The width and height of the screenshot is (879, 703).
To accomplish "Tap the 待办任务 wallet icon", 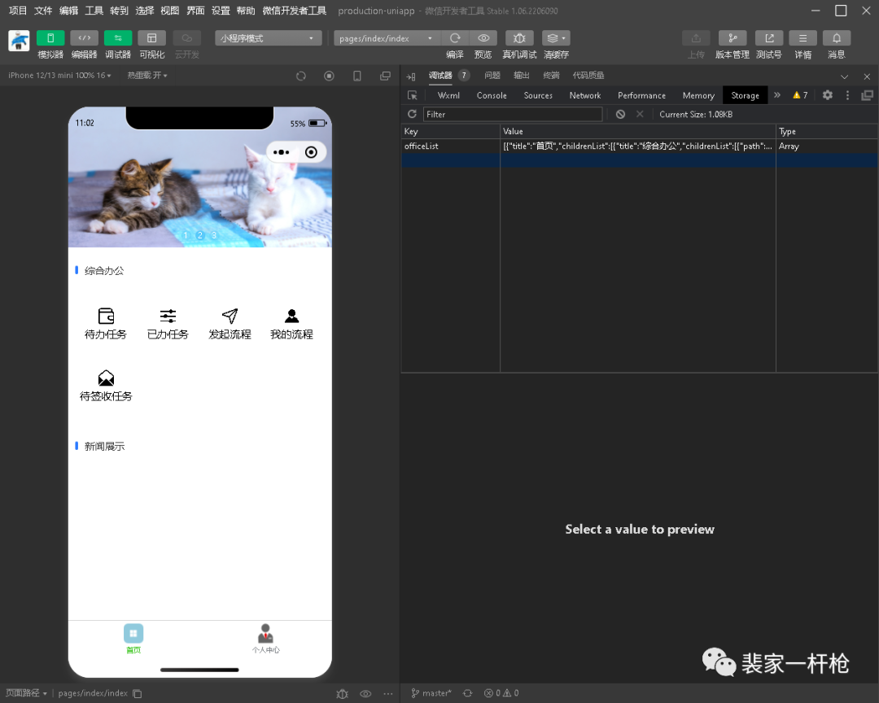I will [x=106, y=316].
